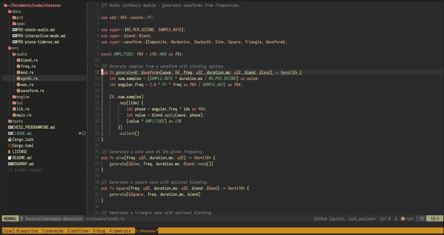Screen dimensions: 444x235
Task: Click the lock icon on Cargo.lock
Action: (10, 139)
